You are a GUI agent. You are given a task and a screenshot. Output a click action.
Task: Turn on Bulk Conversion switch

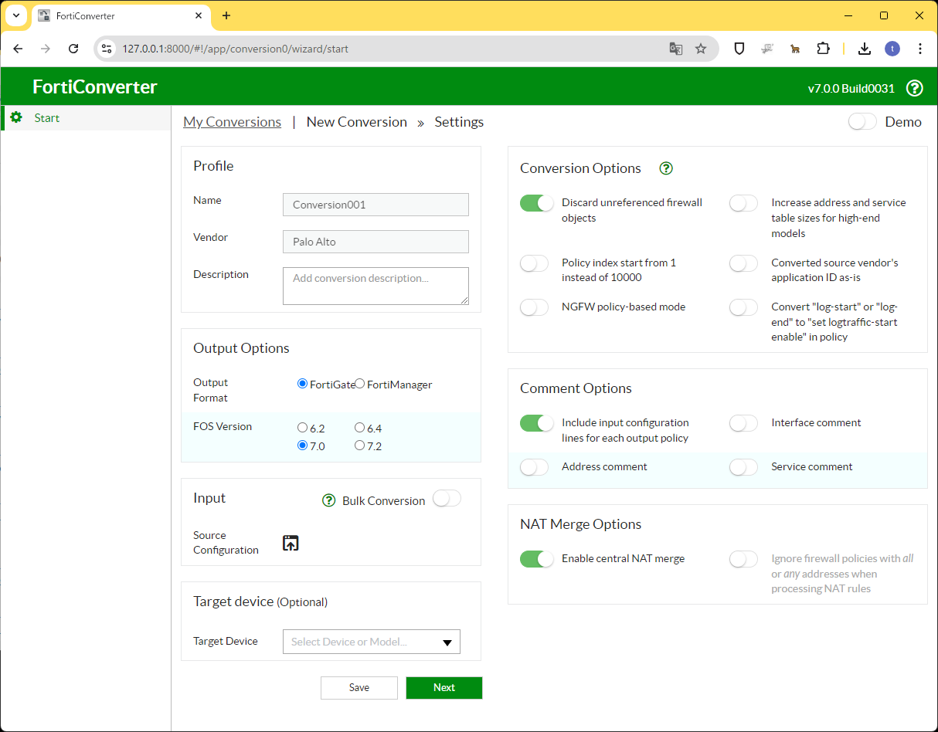tap(447, 499)
